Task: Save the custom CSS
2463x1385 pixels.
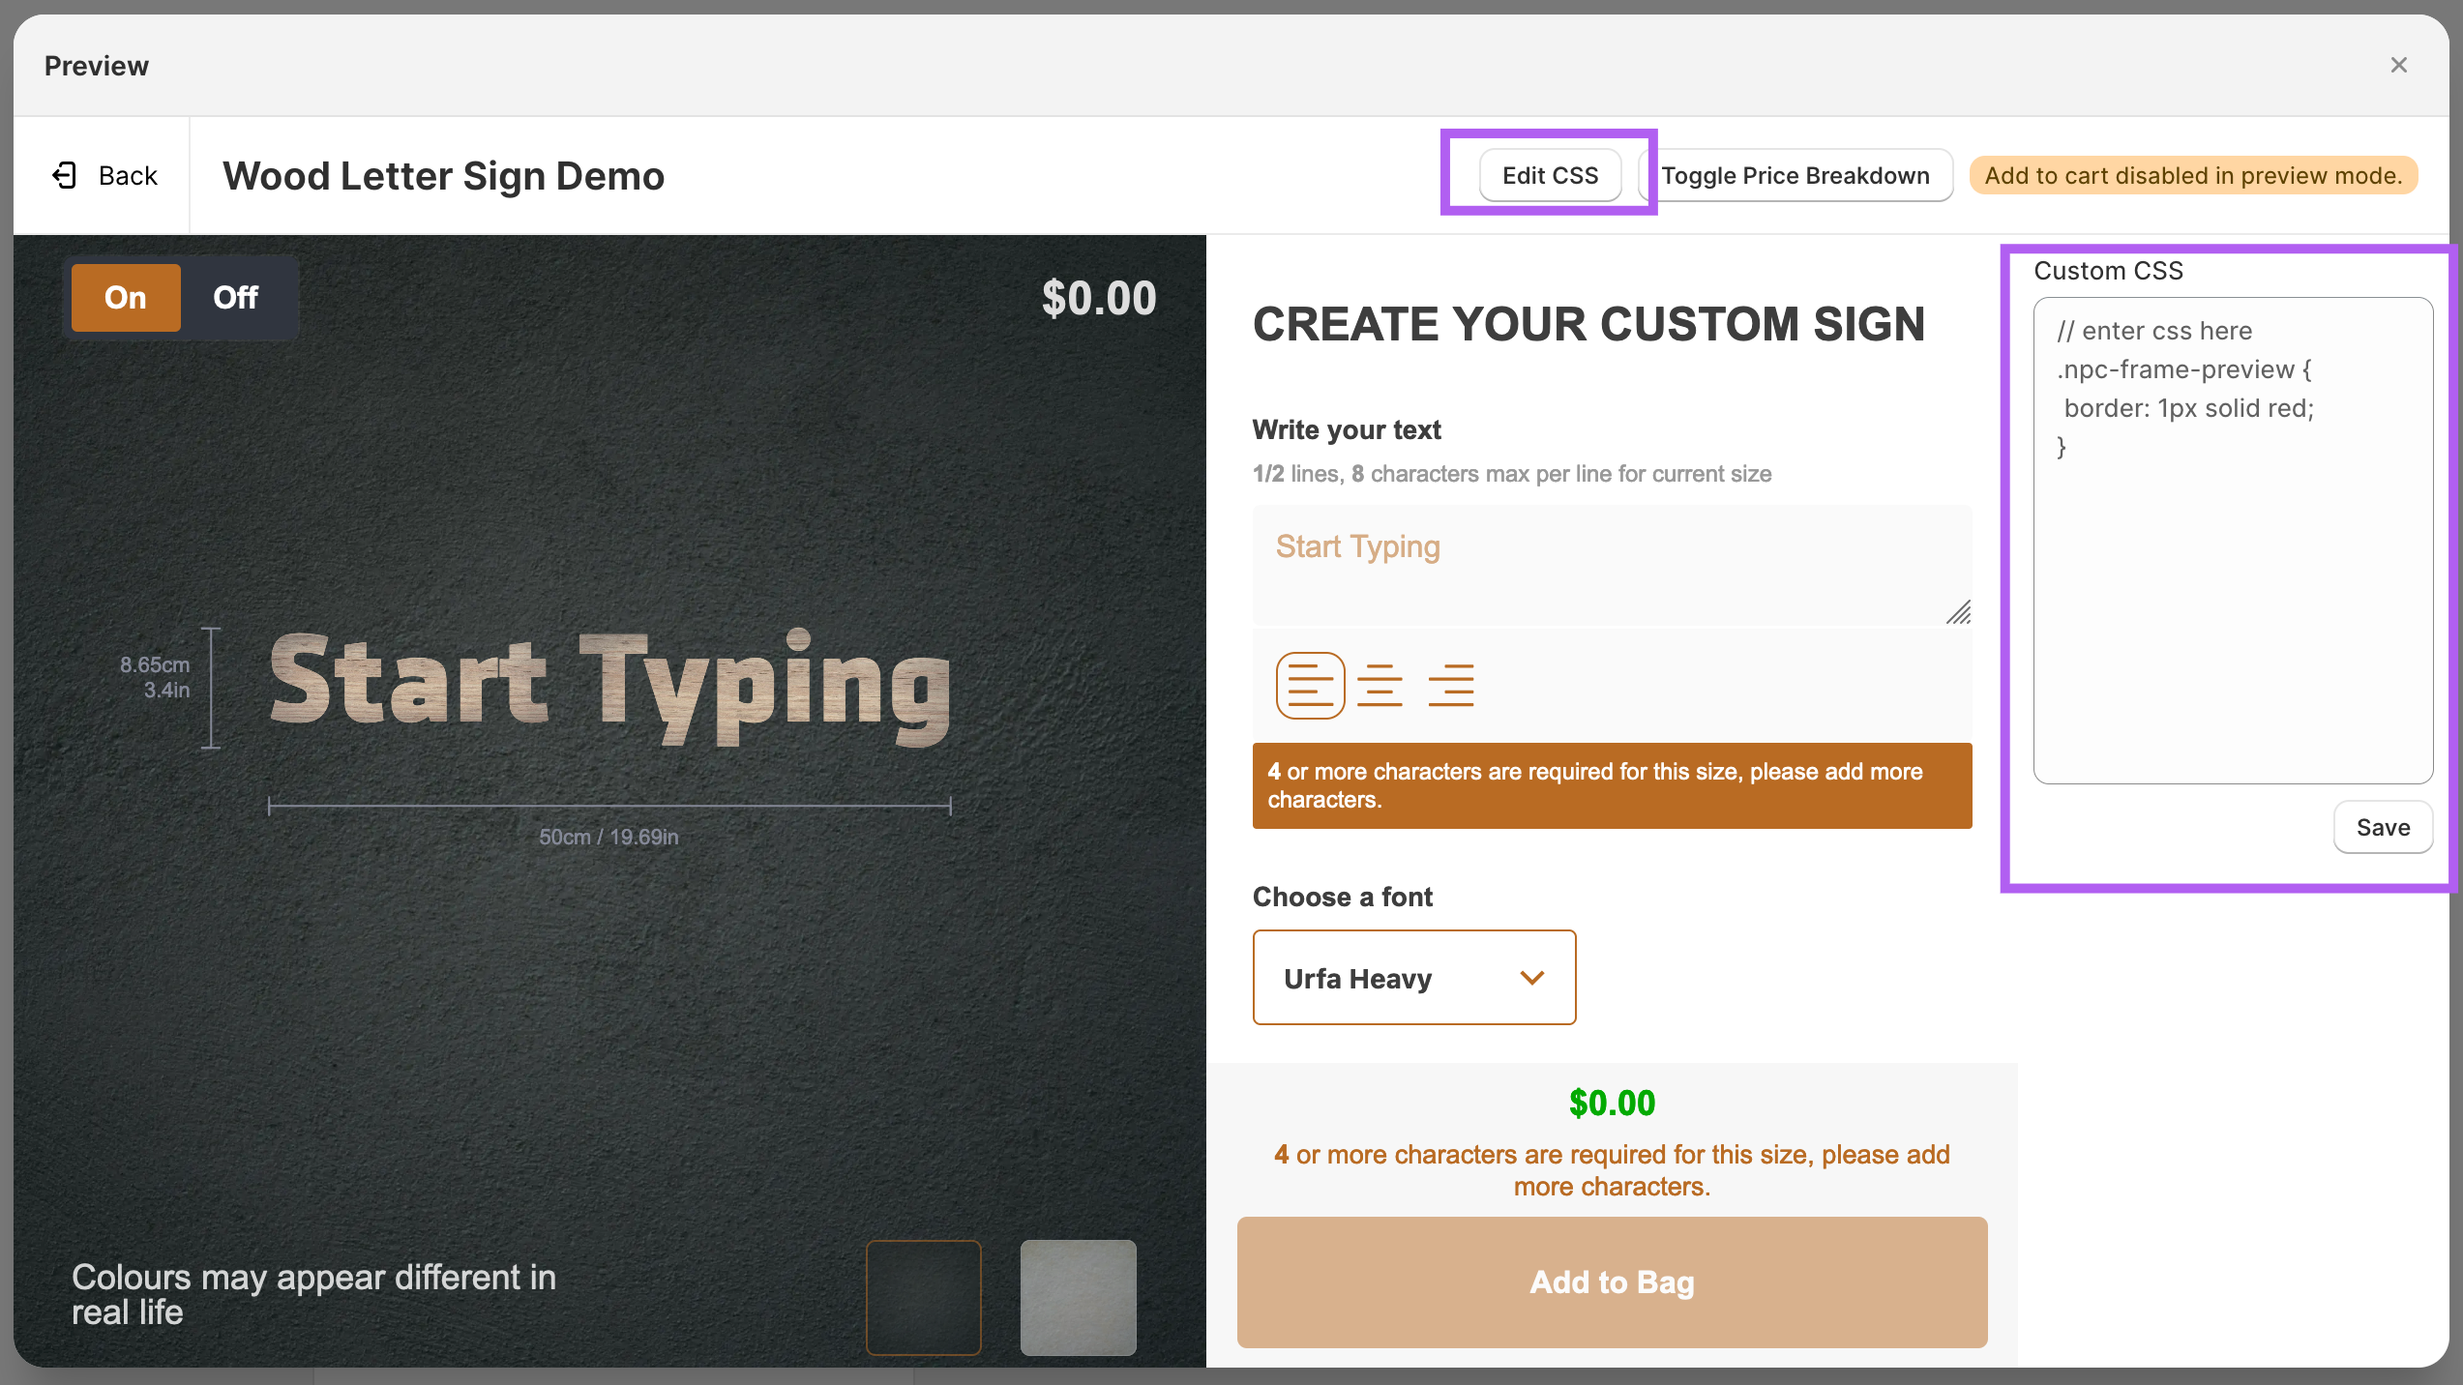Action: [2383, 828]
